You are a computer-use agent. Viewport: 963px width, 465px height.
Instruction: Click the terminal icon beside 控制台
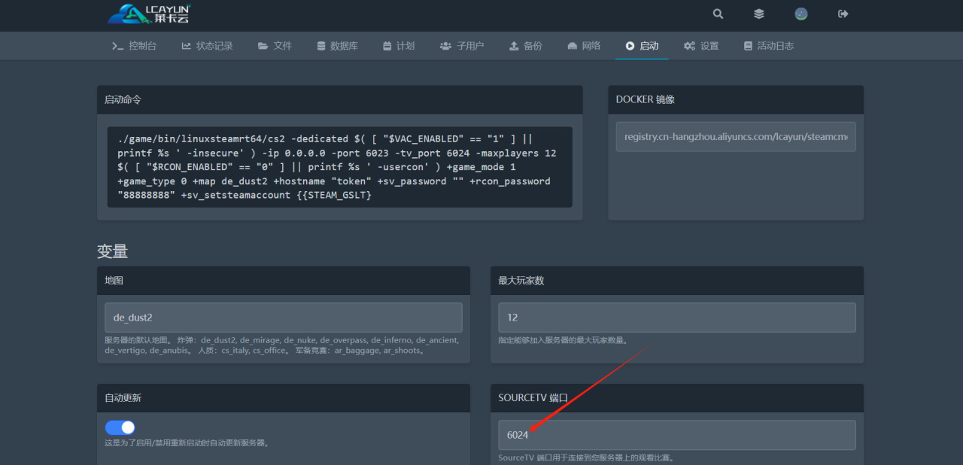pos(117,46)
